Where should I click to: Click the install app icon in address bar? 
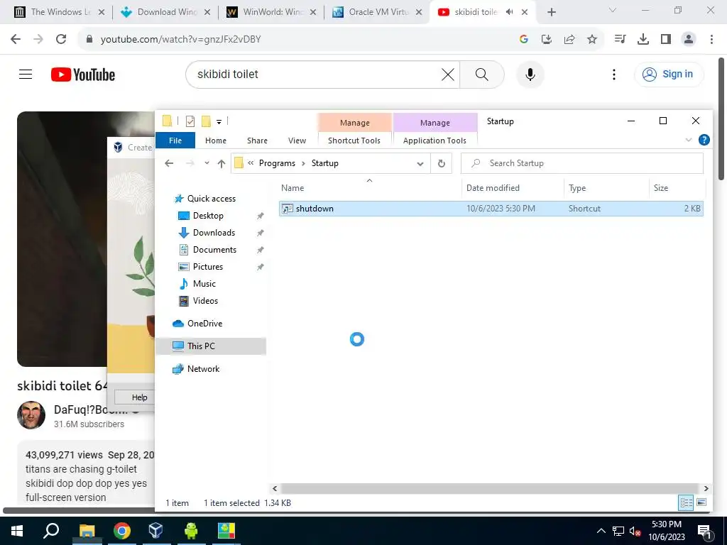point(546,40)
